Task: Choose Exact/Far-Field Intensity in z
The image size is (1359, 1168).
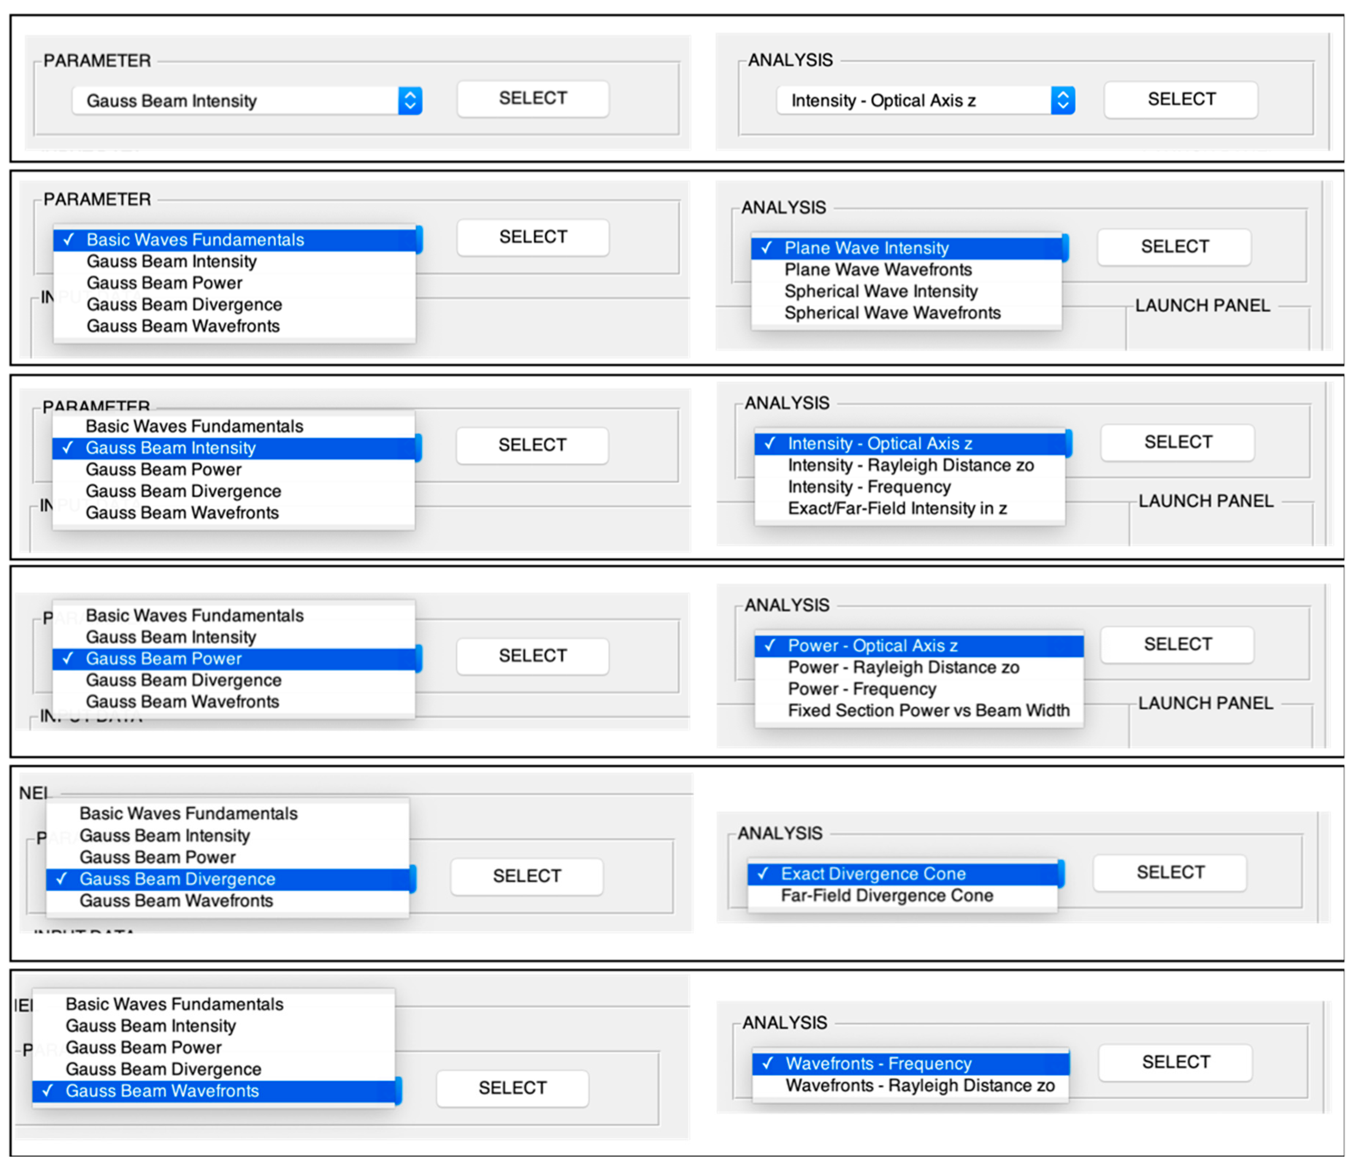Action: 897,509
